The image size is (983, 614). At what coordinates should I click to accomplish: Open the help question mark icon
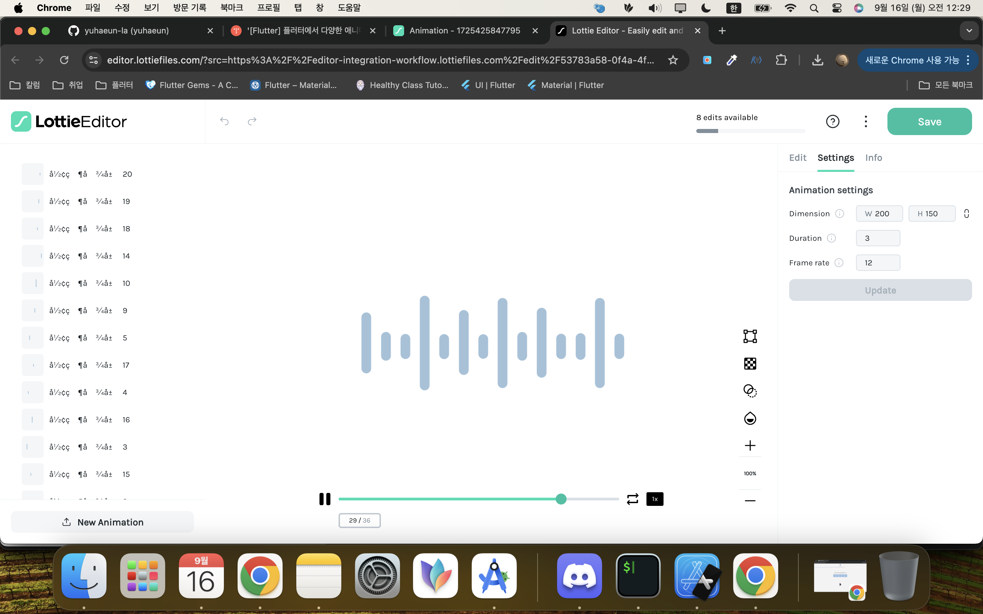[832, 121]
